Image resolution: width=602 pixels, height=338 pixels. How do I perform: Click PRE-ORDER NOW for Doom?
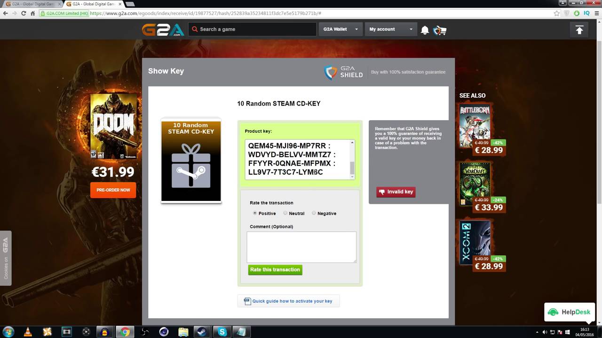point(113,190)
